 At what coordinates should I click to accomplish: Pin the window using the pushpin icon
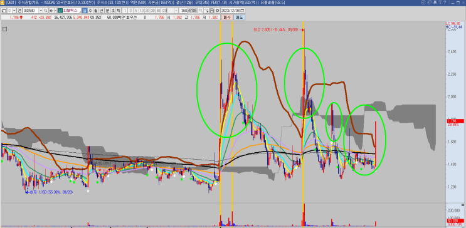pyautogui.click(x=435, y=3)
